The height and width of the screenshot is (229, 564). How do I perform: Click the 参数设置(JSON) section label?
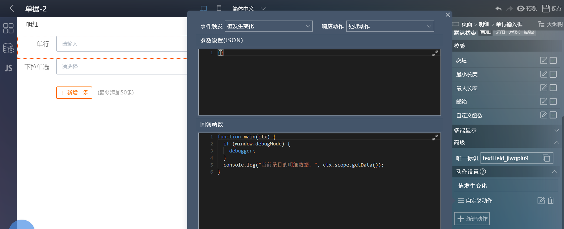tap(221, 40)
